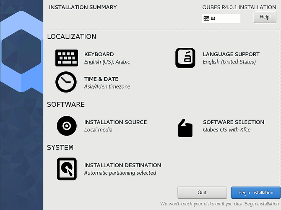Open Language Support via its accented-a icon
The height and width of the screenshot is (210, 281).
coord(185,58)
